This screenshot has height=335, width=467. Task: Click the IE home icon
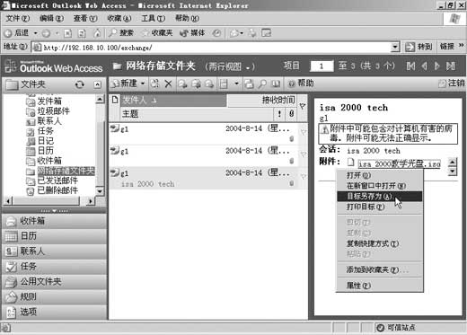click(97, 33)
